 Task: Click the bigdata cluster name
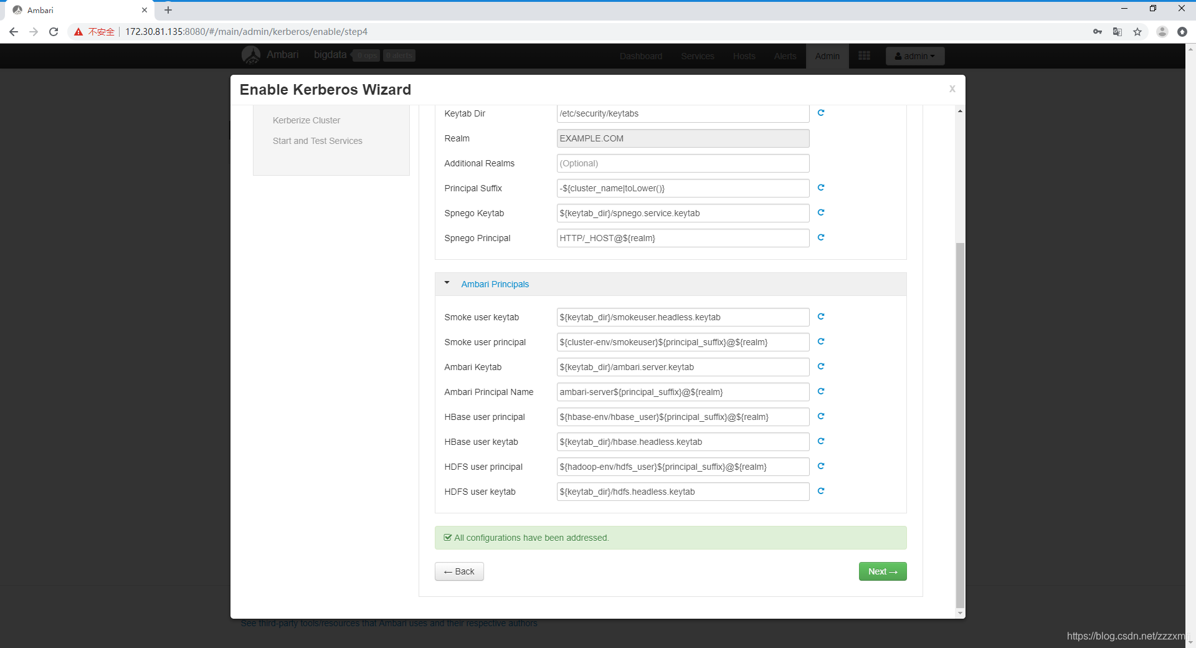(x=330, y=55)
